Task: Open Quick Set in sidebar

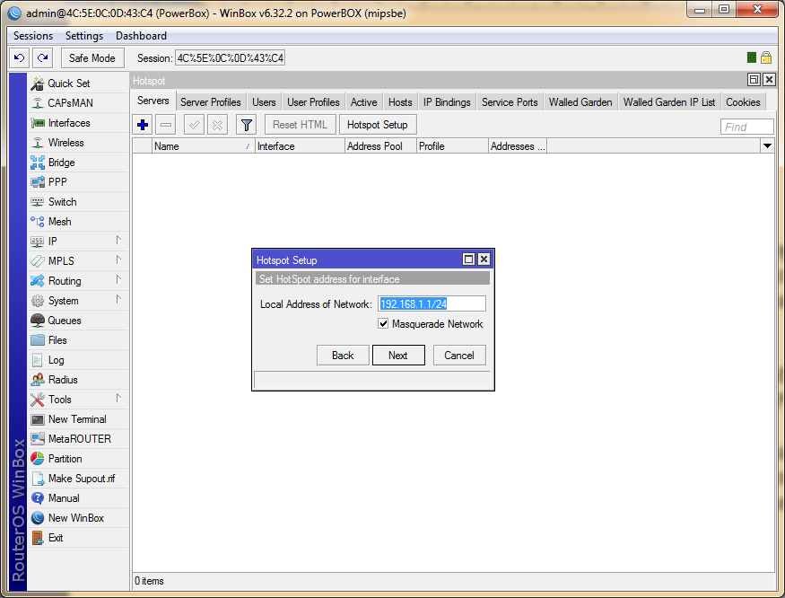Action: (x=68, y=84)
